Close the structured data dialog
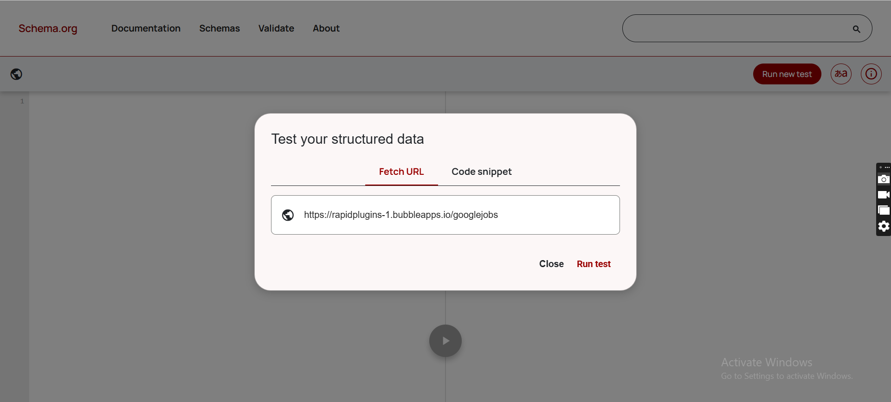 click(x=551, y=264)
